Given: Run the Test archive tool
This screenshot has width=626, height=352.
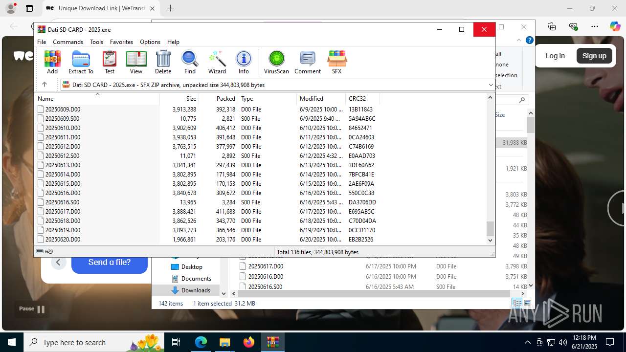Looking at the screenshot, I should [x=110, y=62].
